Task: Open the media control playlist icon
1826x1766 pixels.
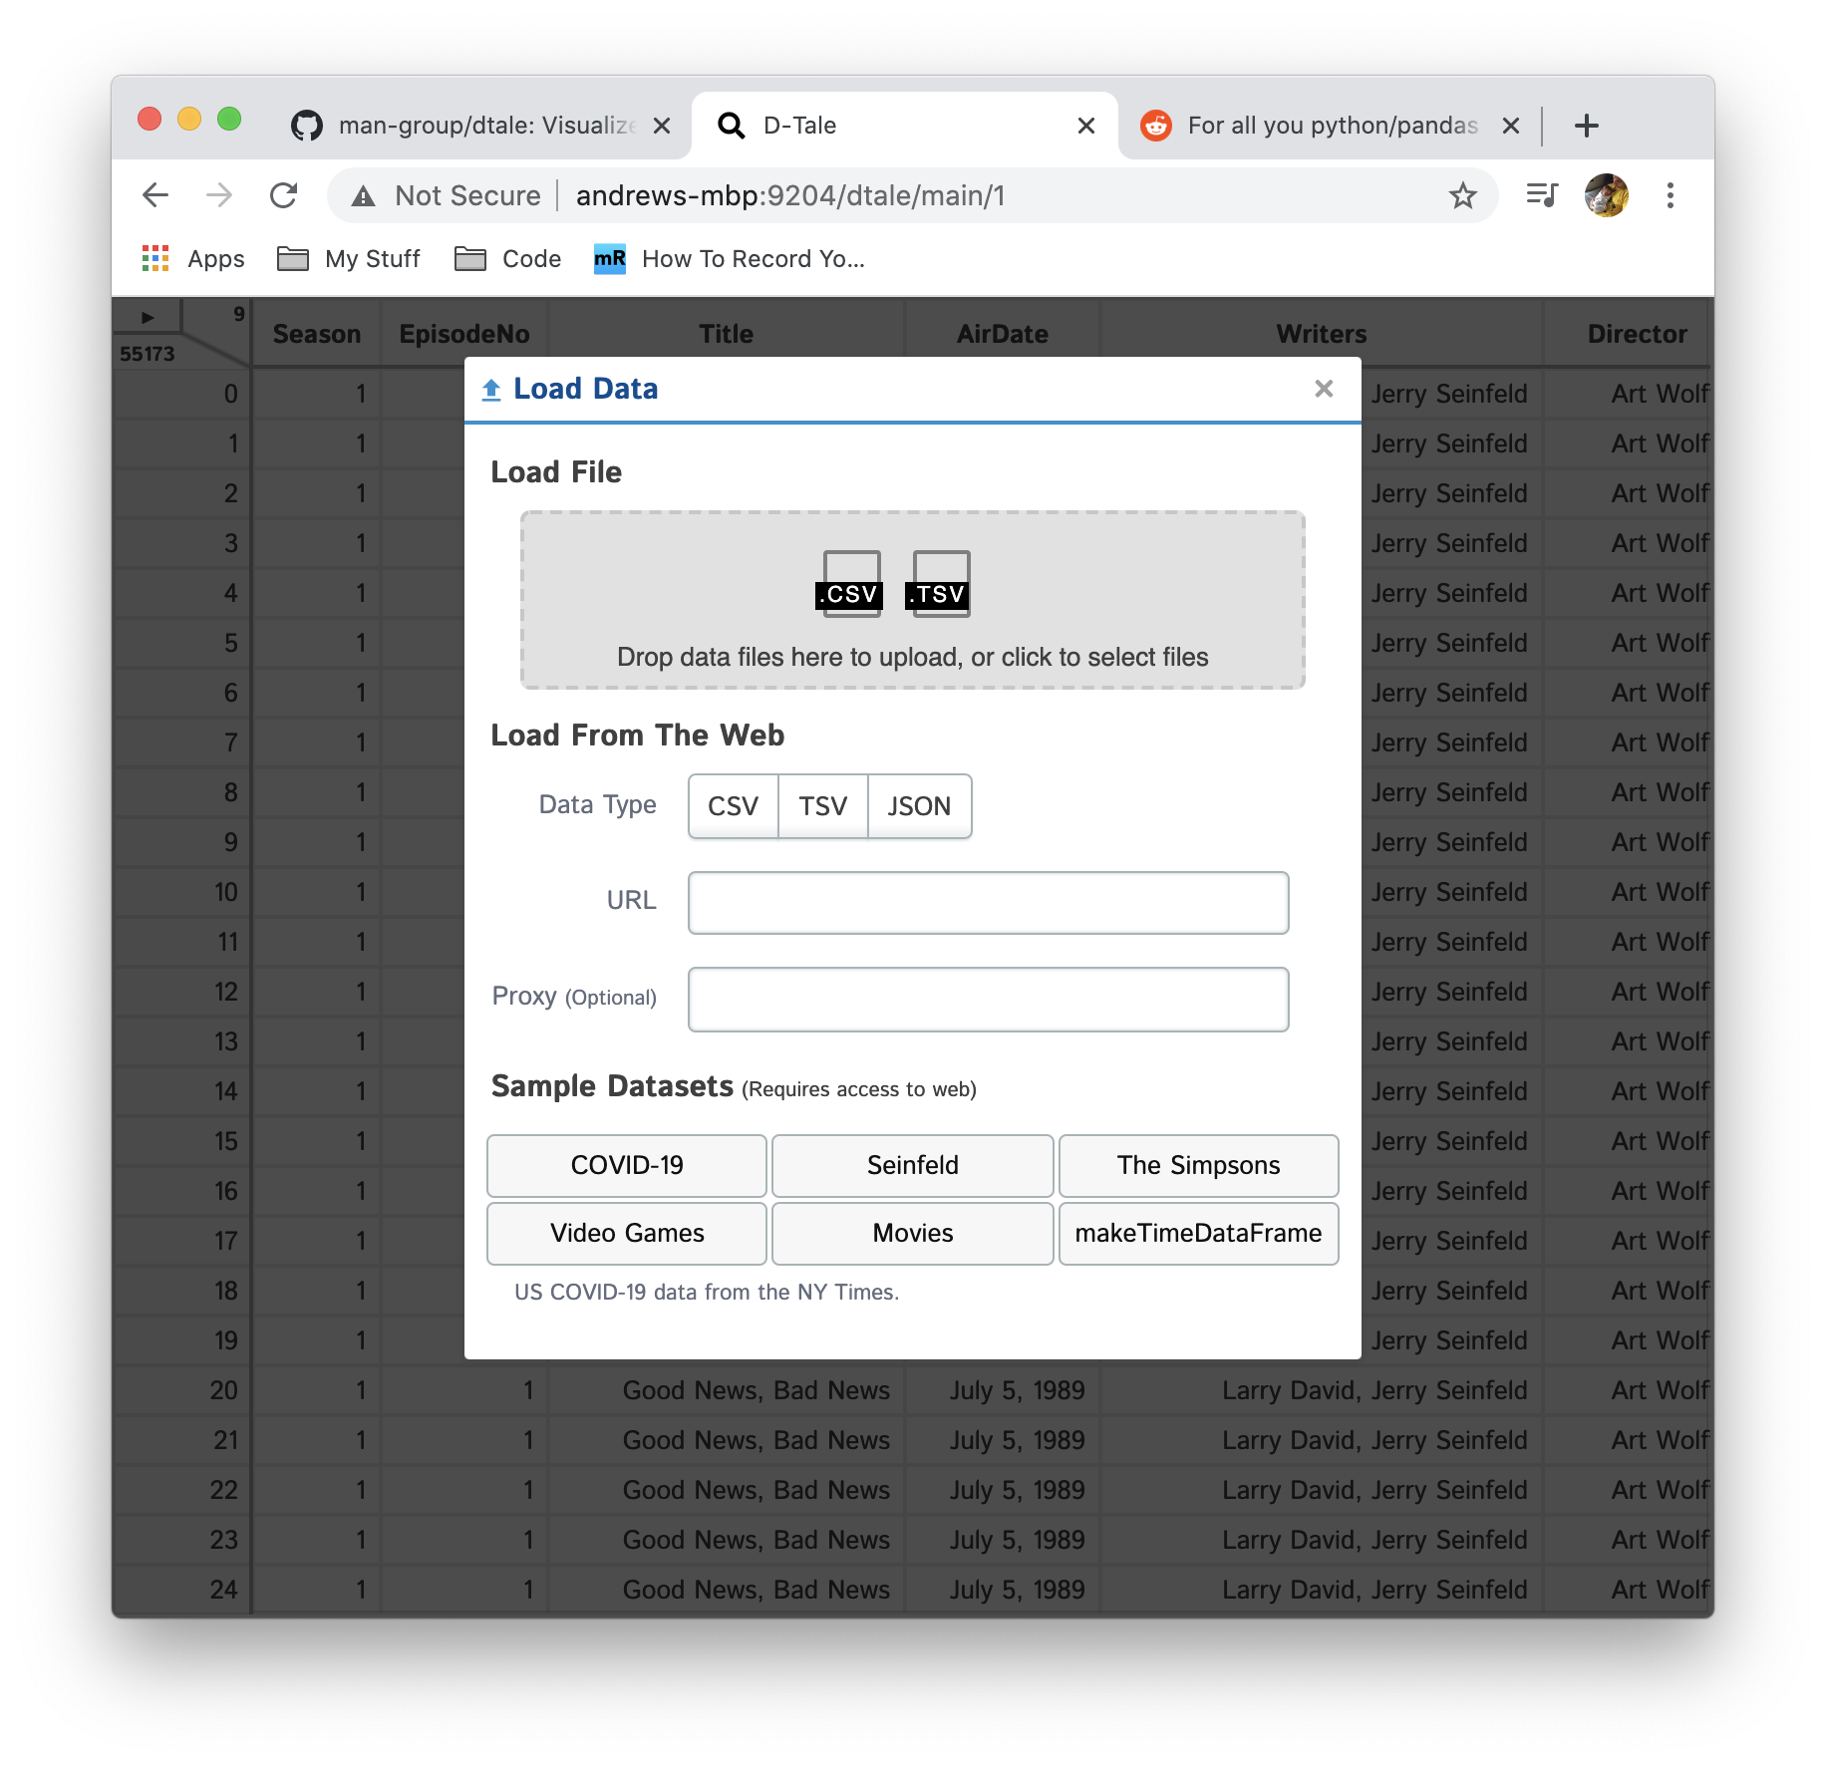Action: point(1542,195)
